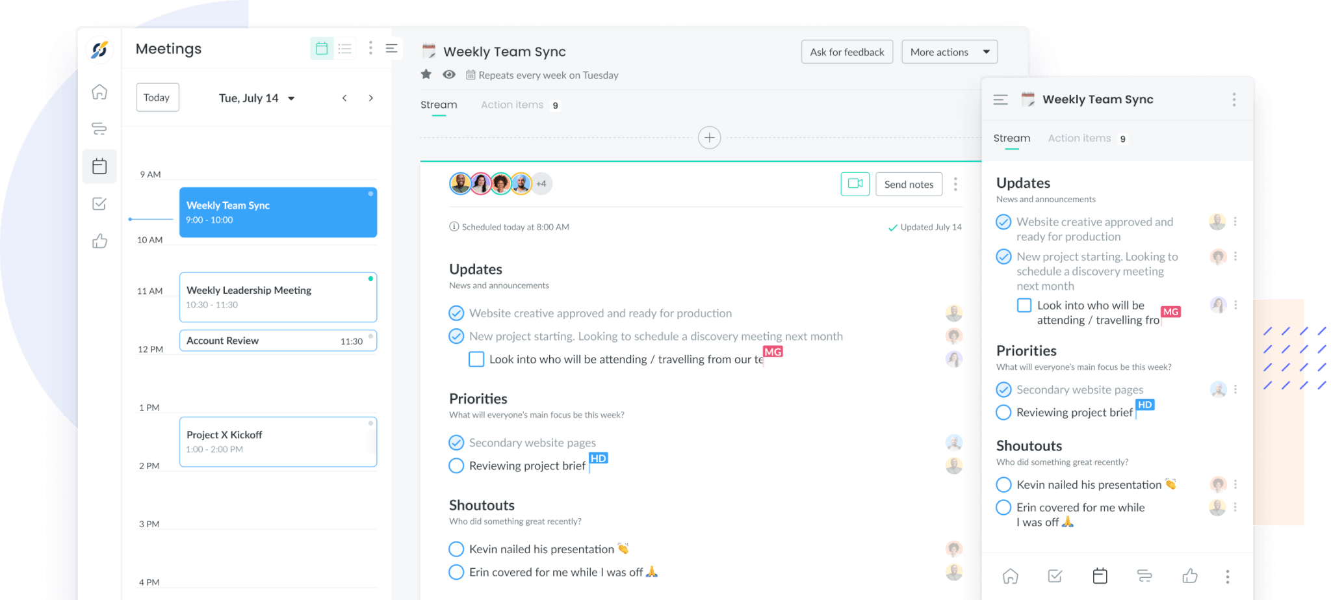Start video call with camera icon
The width and height of the screenshot is (1331, 600).
[855, 184]
